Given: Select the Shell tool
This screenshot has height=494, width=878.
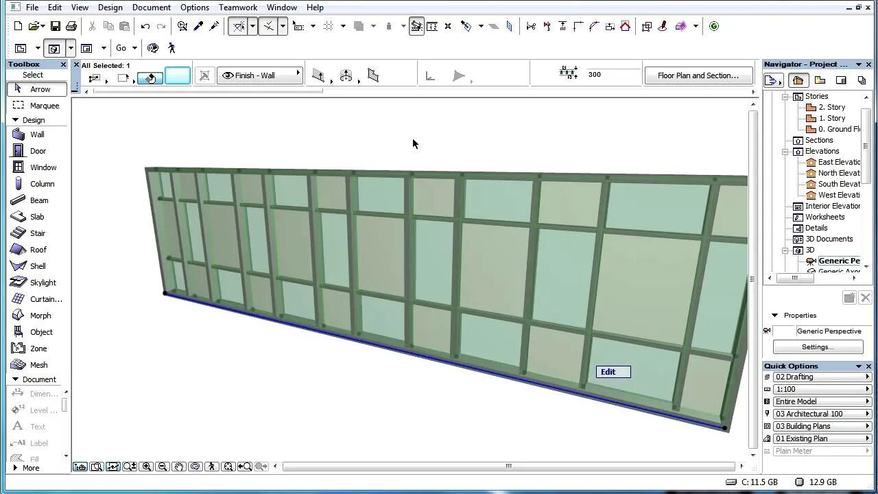Looking at the screenshot, I should click(x=38, y=266).
